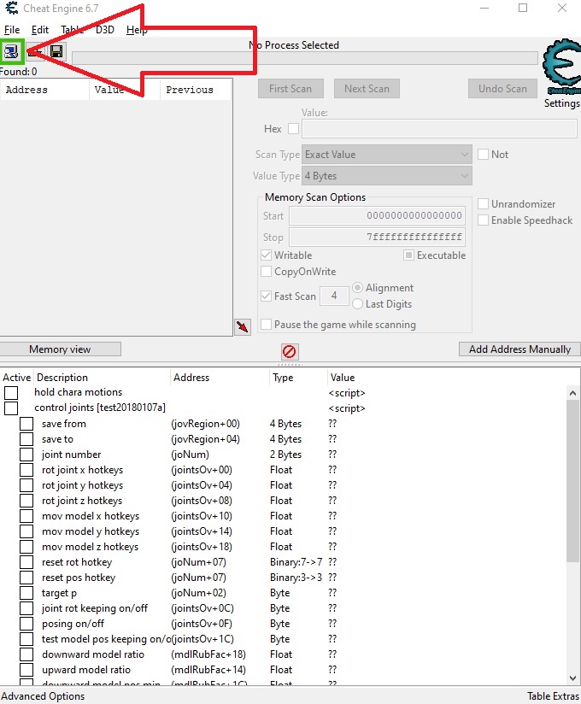This screenshot has width=581, height=704.
Task: Open Advanced Options
Action: pyautogui.click(x=43, y=696)
